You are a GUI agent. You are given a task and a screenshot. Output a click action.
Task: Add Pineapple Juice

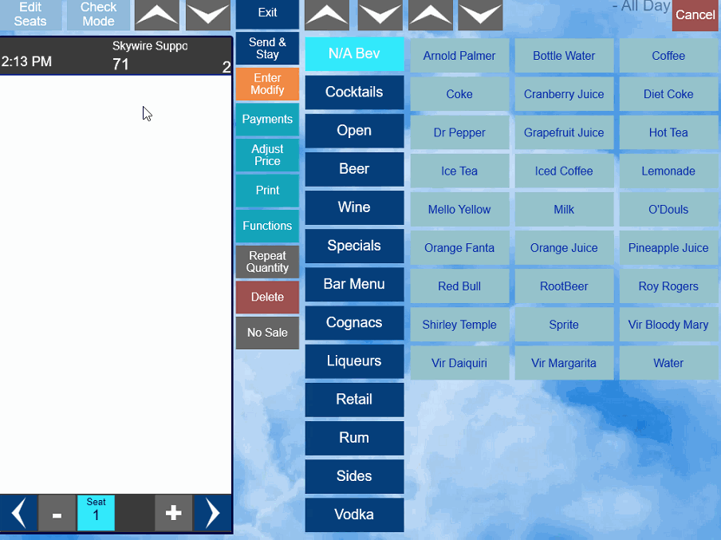click(668, 248)
